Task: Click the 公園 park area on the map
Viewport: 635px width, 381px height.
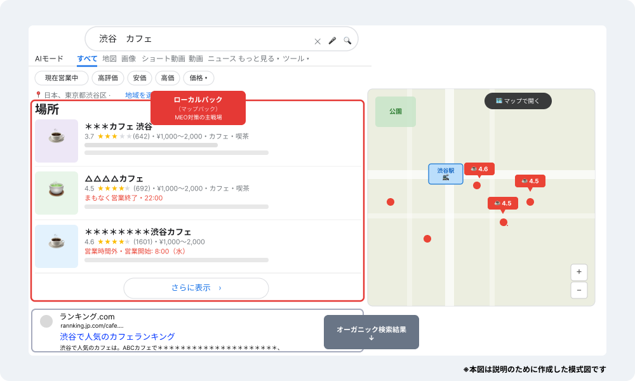Action: [x=396, y=111]
